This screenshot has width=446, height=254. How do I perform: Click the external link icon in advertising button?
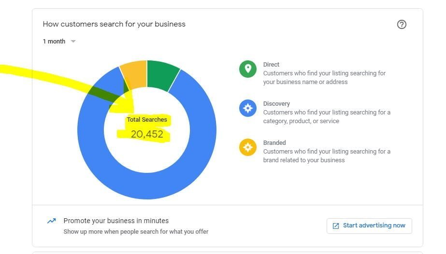coord(336,226)
